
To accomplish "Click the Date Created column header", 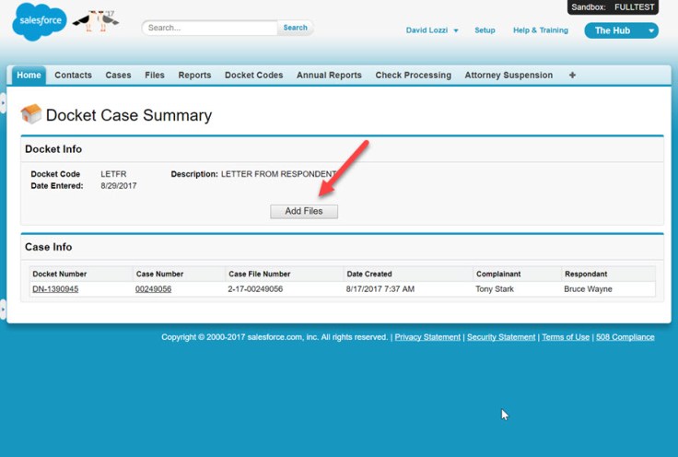I will (369, 275).
